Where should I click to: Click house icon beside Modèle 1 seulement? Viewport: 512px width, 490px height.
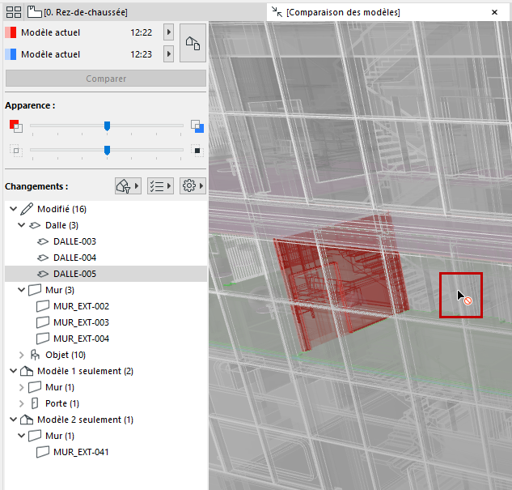point(27,371)
